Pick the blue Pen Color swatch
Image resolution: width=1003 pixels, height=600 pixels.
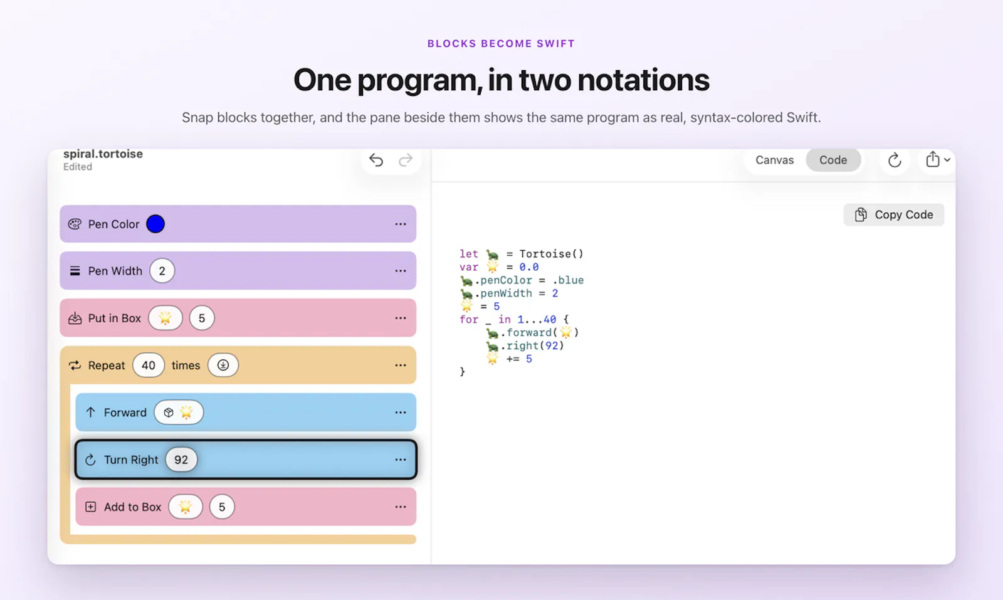pyautogui.click(x=155, y=224)
